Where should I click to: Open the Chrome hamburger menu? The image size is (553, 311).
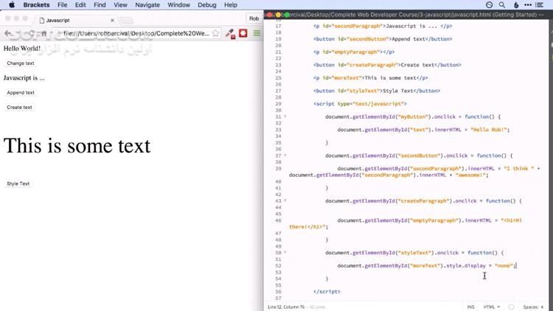[x=257, y=33]
